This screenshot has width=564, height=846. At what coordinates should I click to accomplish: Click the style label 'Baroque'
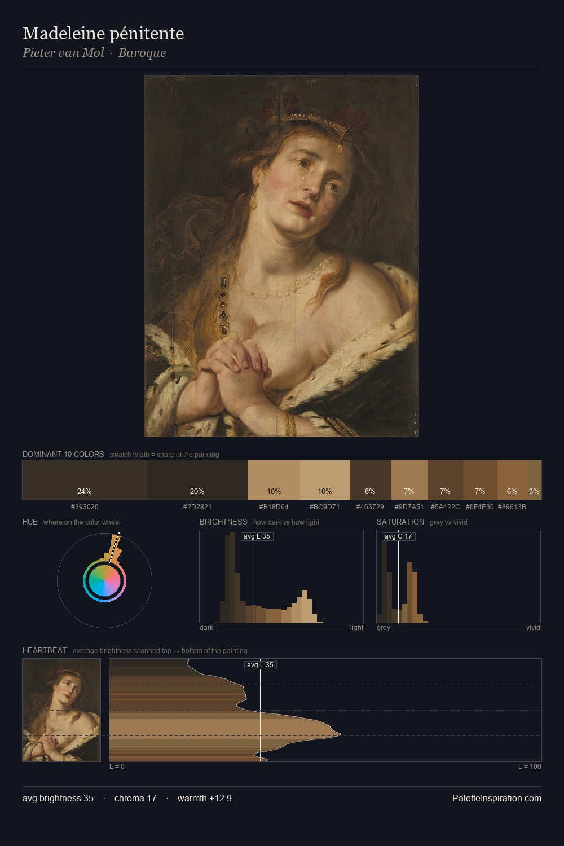pyautogui.click(x=142, y=53)
